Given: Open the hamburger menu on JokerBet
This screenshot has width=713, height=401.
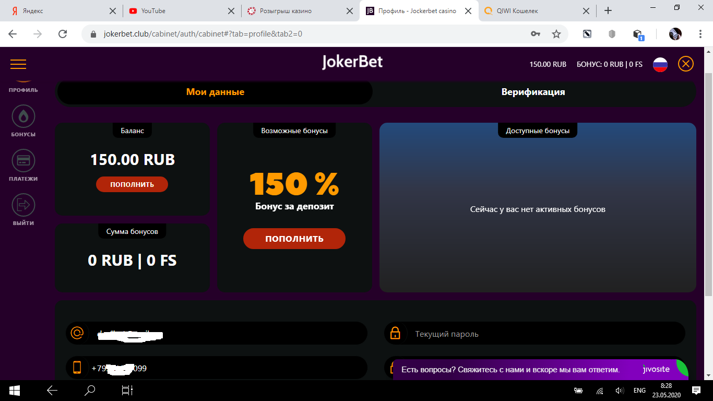Looking at the screenshot, I should click(x=18, y=64).
